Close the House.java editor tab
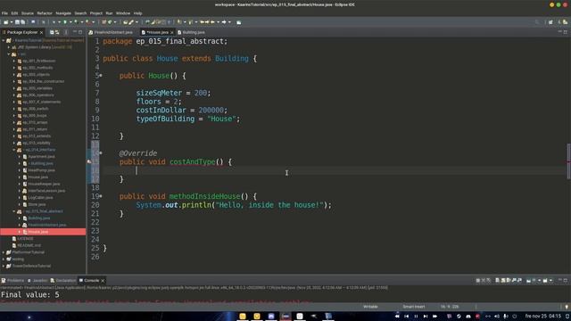Image resolution: width=571 pixels, height=321 pixels. coord(172,32)
